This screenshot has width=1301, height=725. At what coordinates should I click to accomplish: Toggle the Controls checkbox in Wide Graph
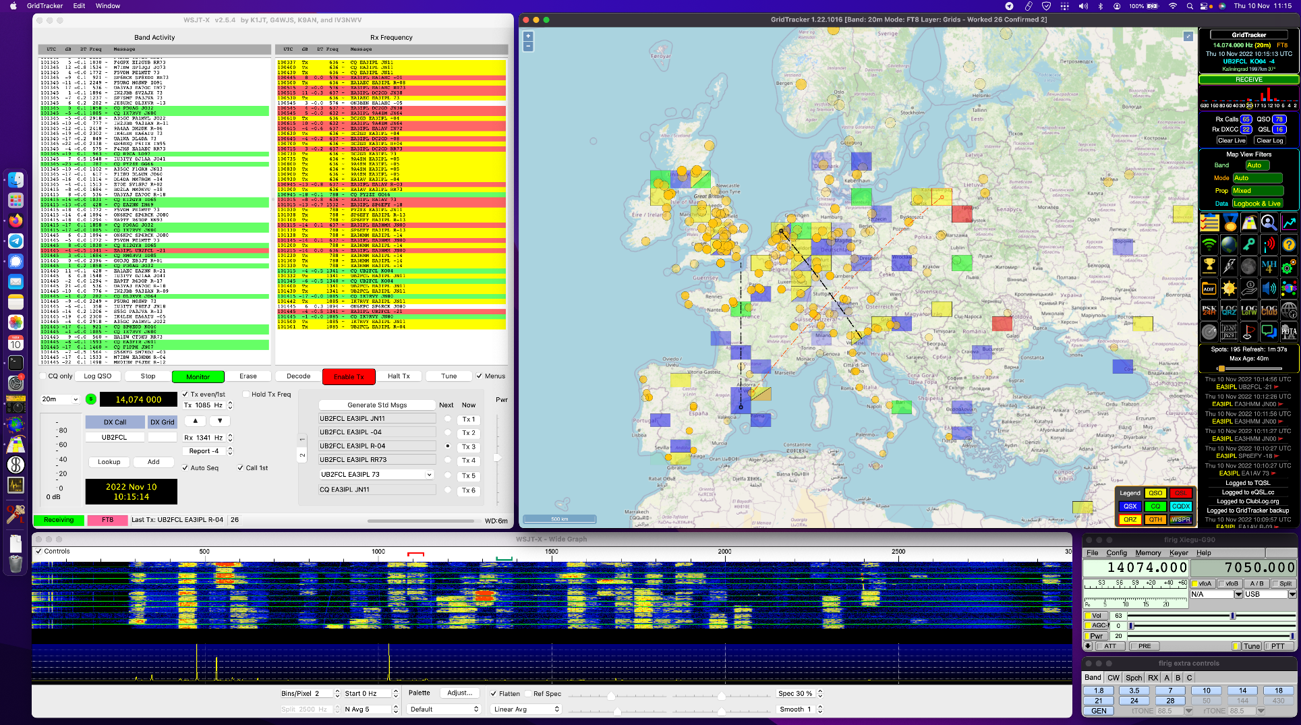click(38, 552)
